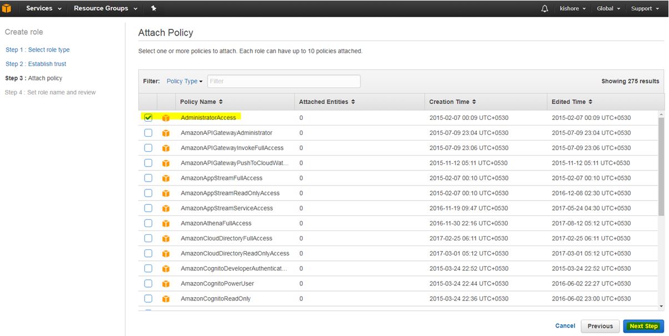This screenshot has width=669, height=336.
Task: Expand the Services menu
Action: pyautogui.click(x=43, y=8)
